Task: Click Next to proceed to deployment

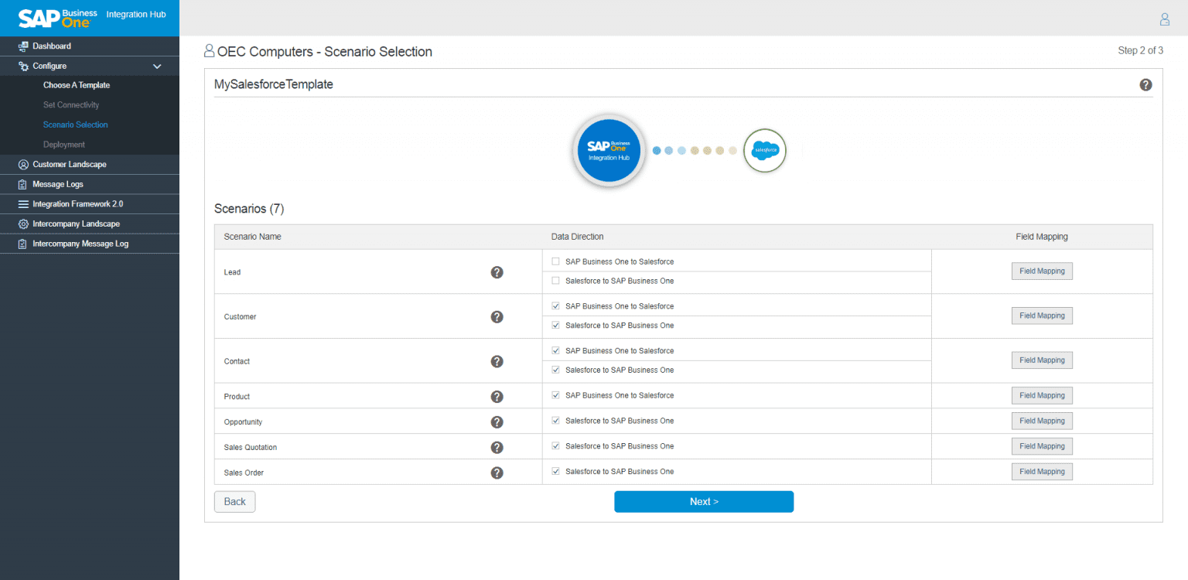Action: tap(703, 501)
